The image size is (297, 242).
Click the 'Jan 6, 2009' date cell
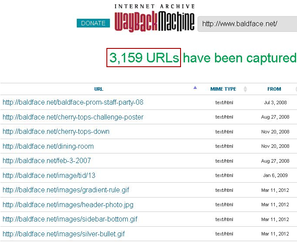pyautogui.click(x=275, y=175)
